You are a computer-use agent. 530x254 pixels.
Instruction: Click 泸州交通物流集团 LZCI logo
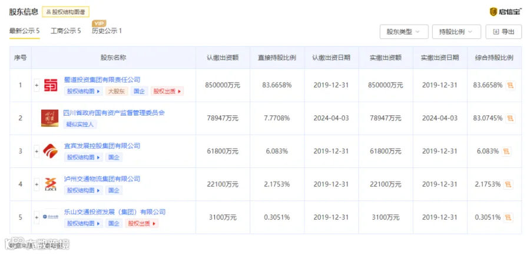pyautogui.click(x=51, y=184)
